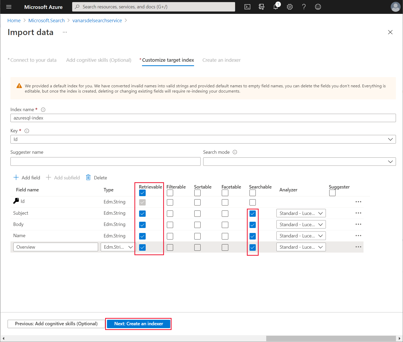The width and height of the screenshot is (403, 342).
Task: Open Analyzer dropdown for the Subject field
Action: tap(301, 213)
